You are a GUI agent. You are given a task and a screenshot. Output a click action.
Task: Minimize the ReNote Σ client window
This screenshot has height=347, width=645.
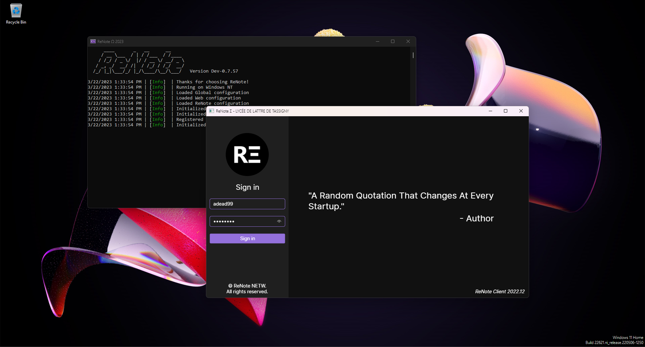pos(490,111)
